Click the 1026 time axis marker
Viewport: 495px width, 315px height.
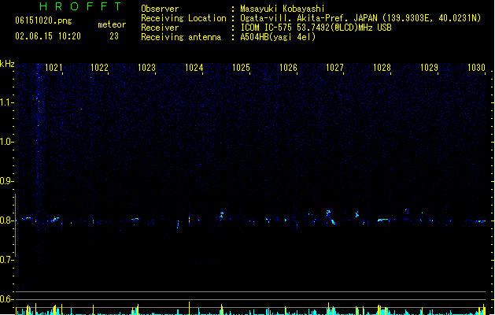(x=288, y=67)
